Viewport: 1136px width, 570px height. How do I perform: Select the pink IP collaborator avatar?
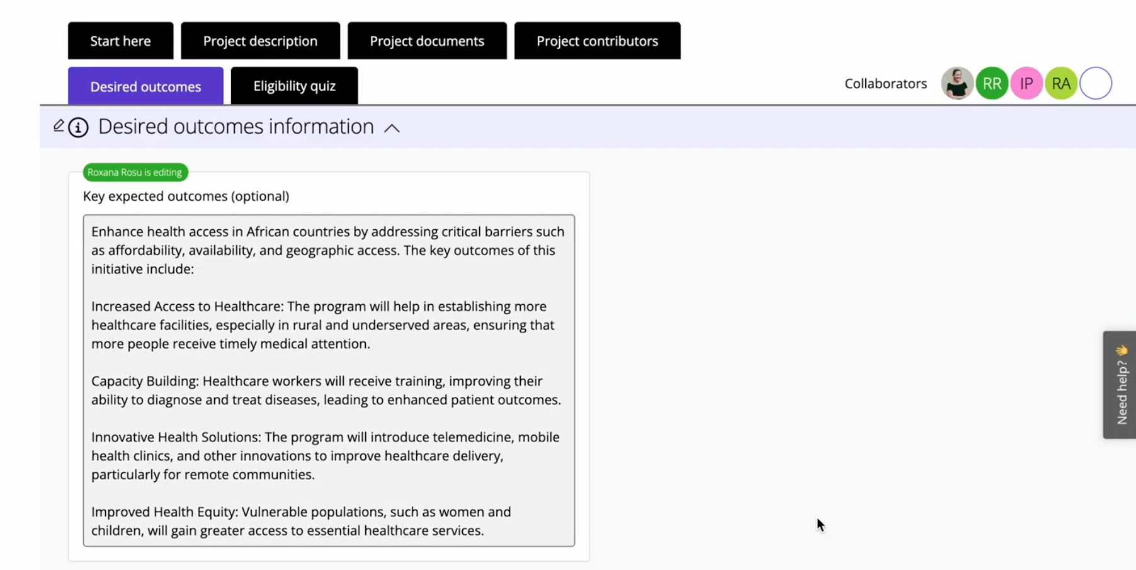pos(1026,83)
